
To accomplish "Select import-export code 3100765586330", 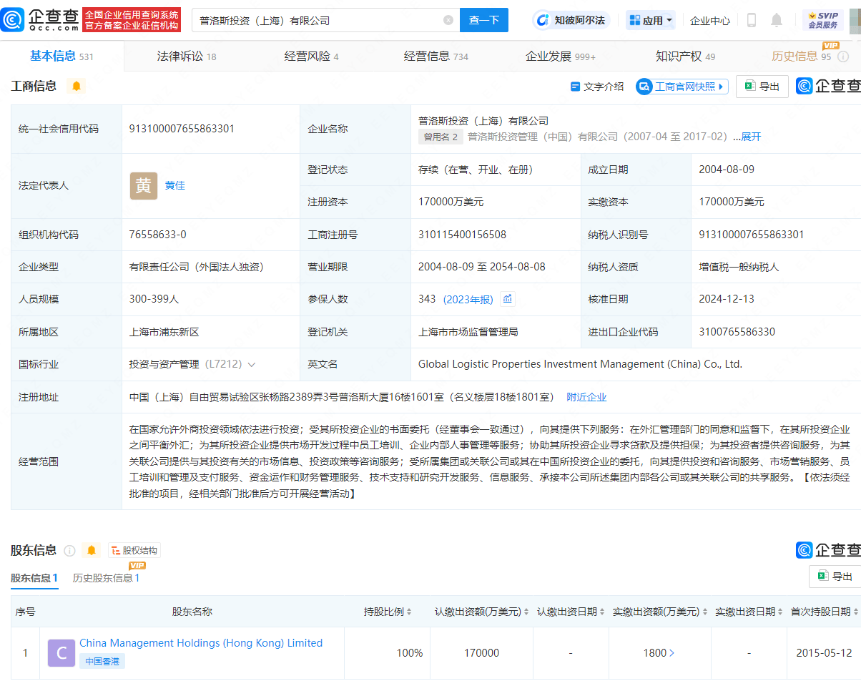I will tap(737, 332).
